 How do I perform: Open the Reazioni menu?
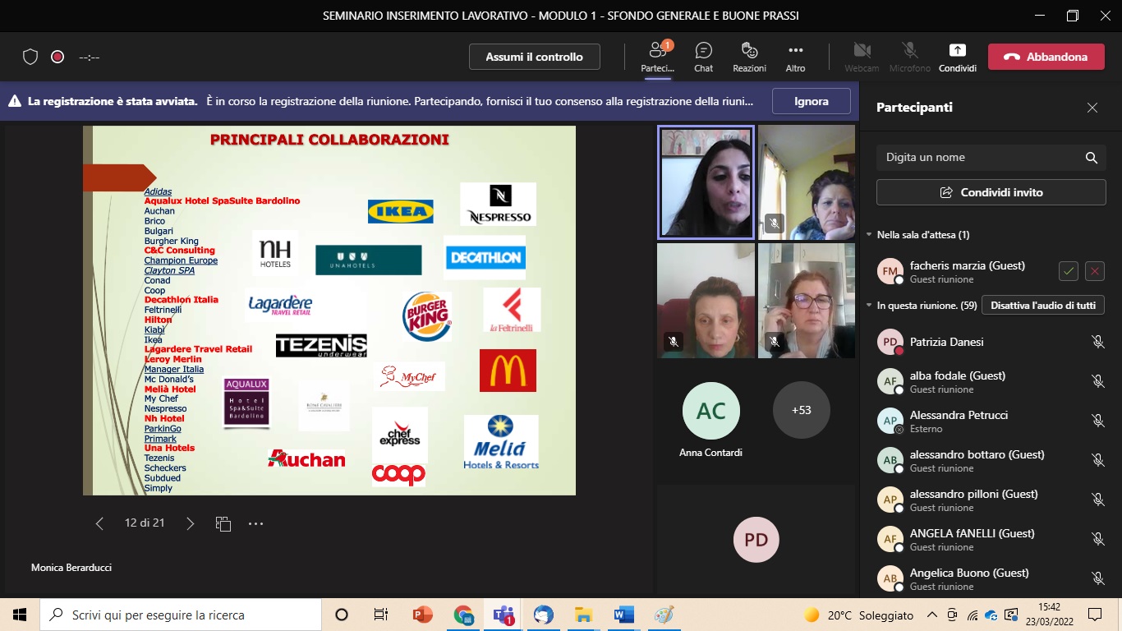coord(749,57)
